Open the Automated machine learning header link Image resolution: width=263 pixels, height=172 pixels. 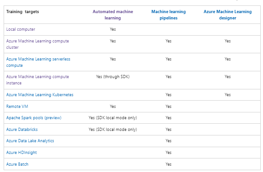[x=113, y=15]
